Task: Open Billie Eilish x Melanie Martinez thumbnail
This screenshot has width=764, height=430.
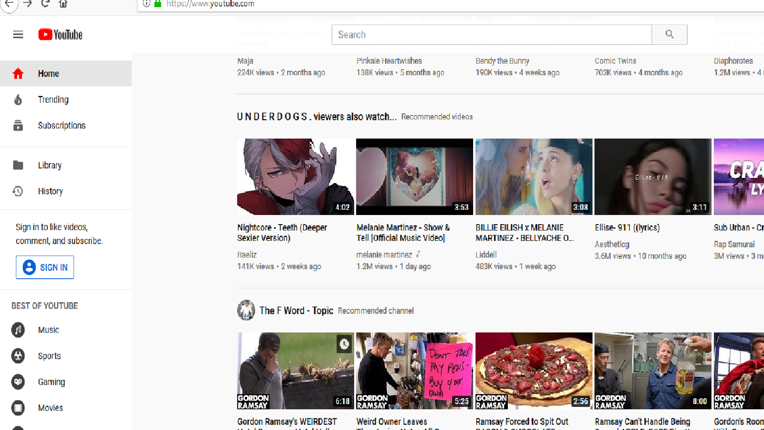Action: (534, 177)
